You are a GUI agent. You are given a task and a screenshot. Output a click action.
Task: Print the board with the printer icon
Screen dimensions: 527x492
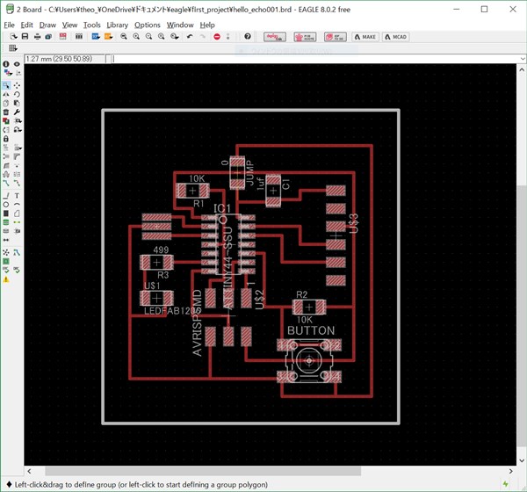point(37,36)
